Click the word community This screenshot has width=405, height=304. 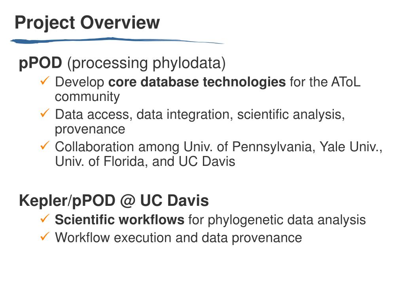(x=87, y=97)
